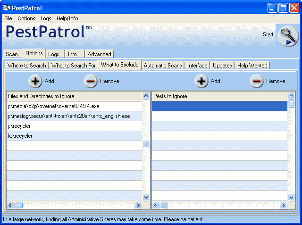Screen dimensions: 302x225
Task: Close the PestPatrol window
Action: click(x=294, y=8)
